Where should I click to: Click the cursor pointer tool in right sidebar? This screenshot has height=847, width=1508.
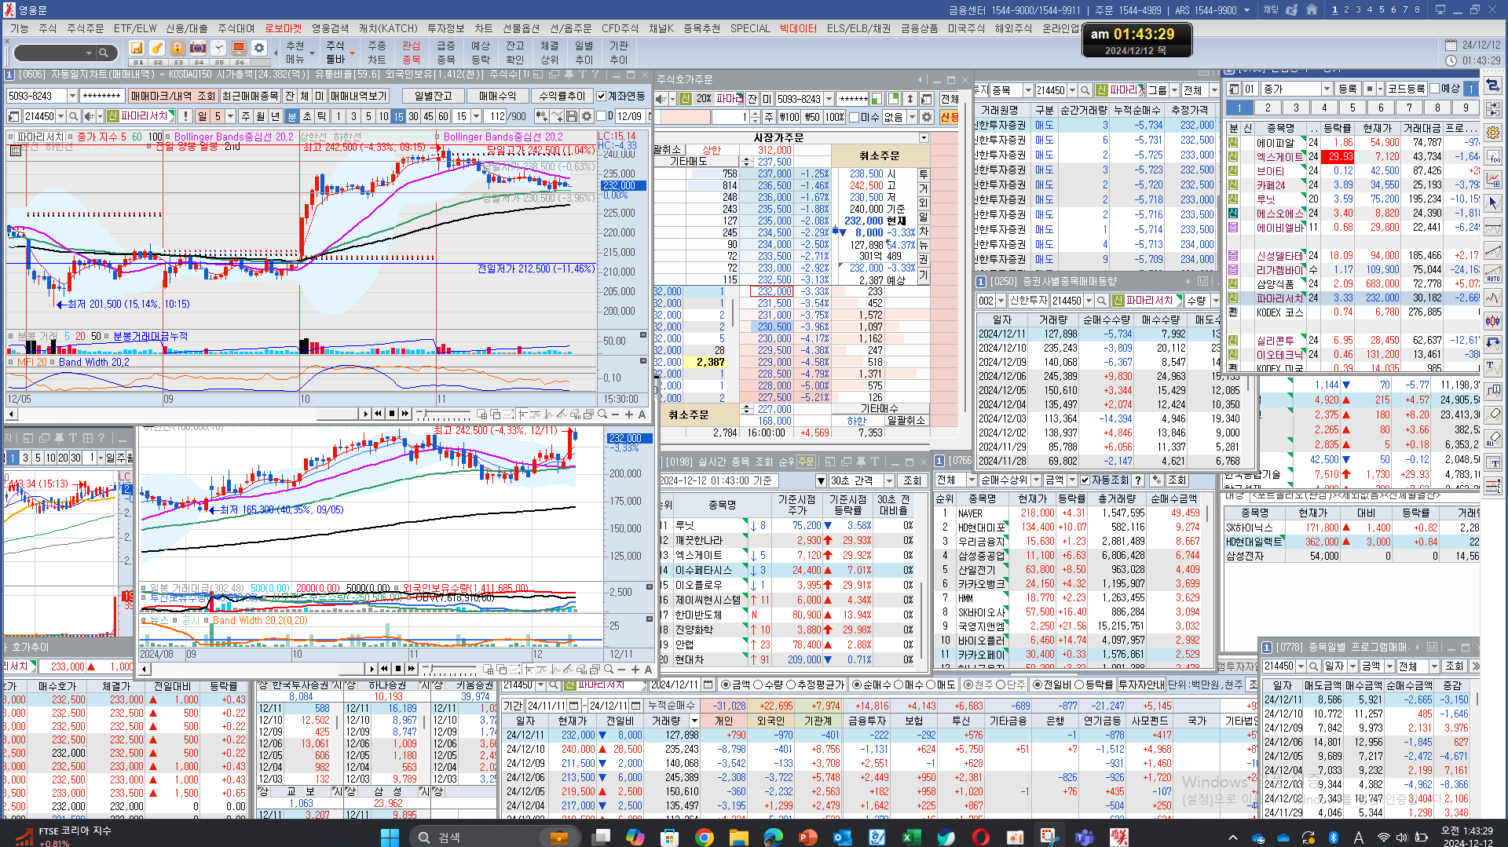point(1493,203)
